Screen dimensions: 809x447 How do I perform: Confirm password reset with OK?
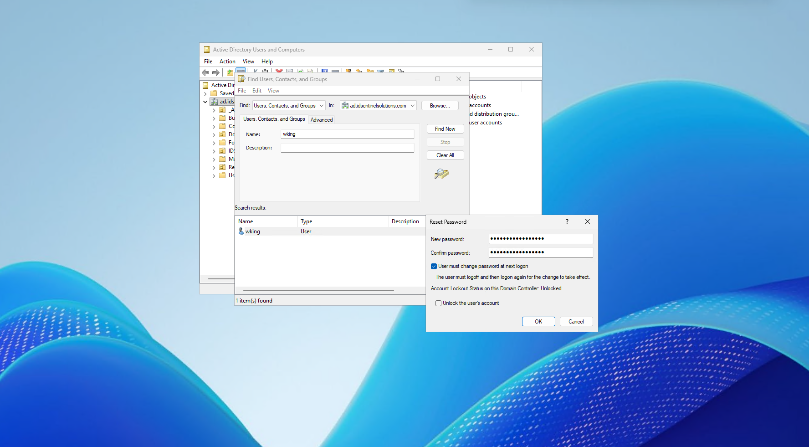point(538,322)
